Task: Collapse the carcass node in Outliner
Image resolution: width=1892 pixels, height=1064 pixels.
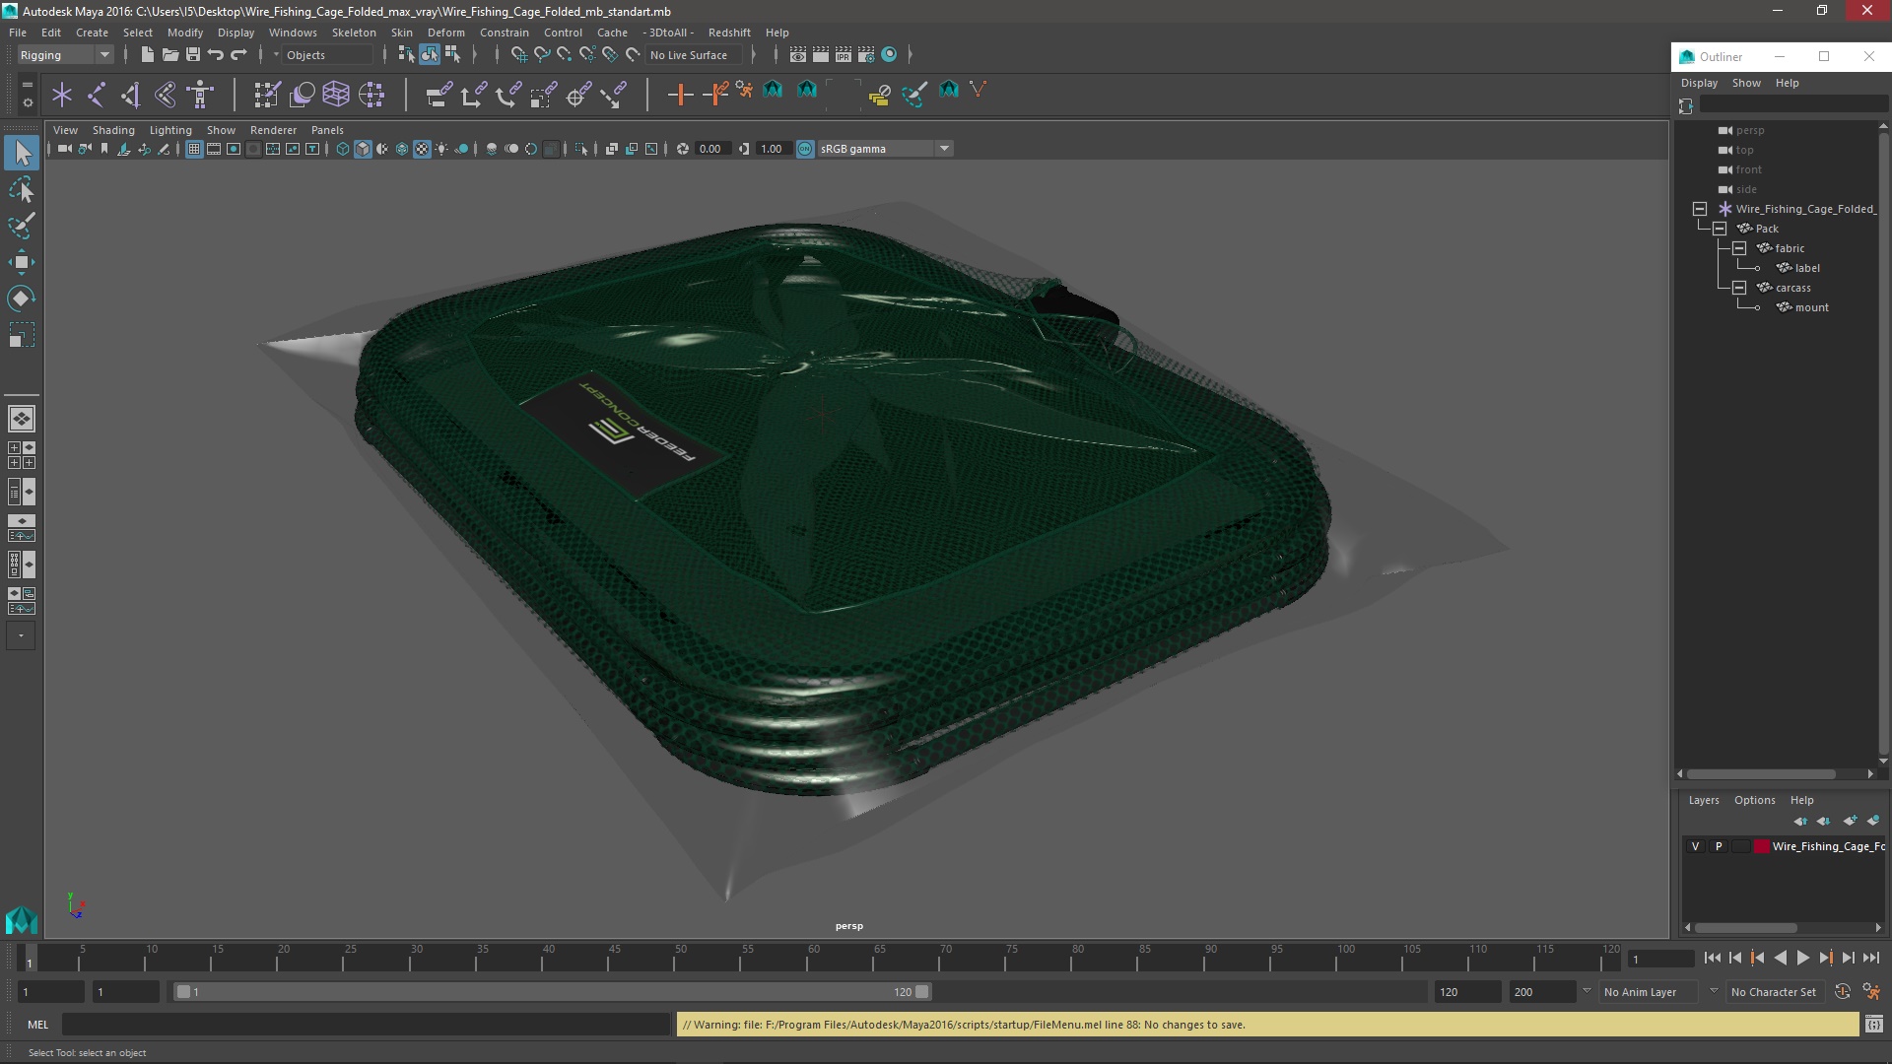Action: [x=1739, y=288]
